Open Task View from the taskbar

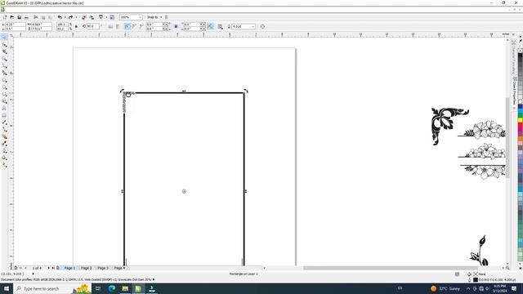(x=98, y=288)
